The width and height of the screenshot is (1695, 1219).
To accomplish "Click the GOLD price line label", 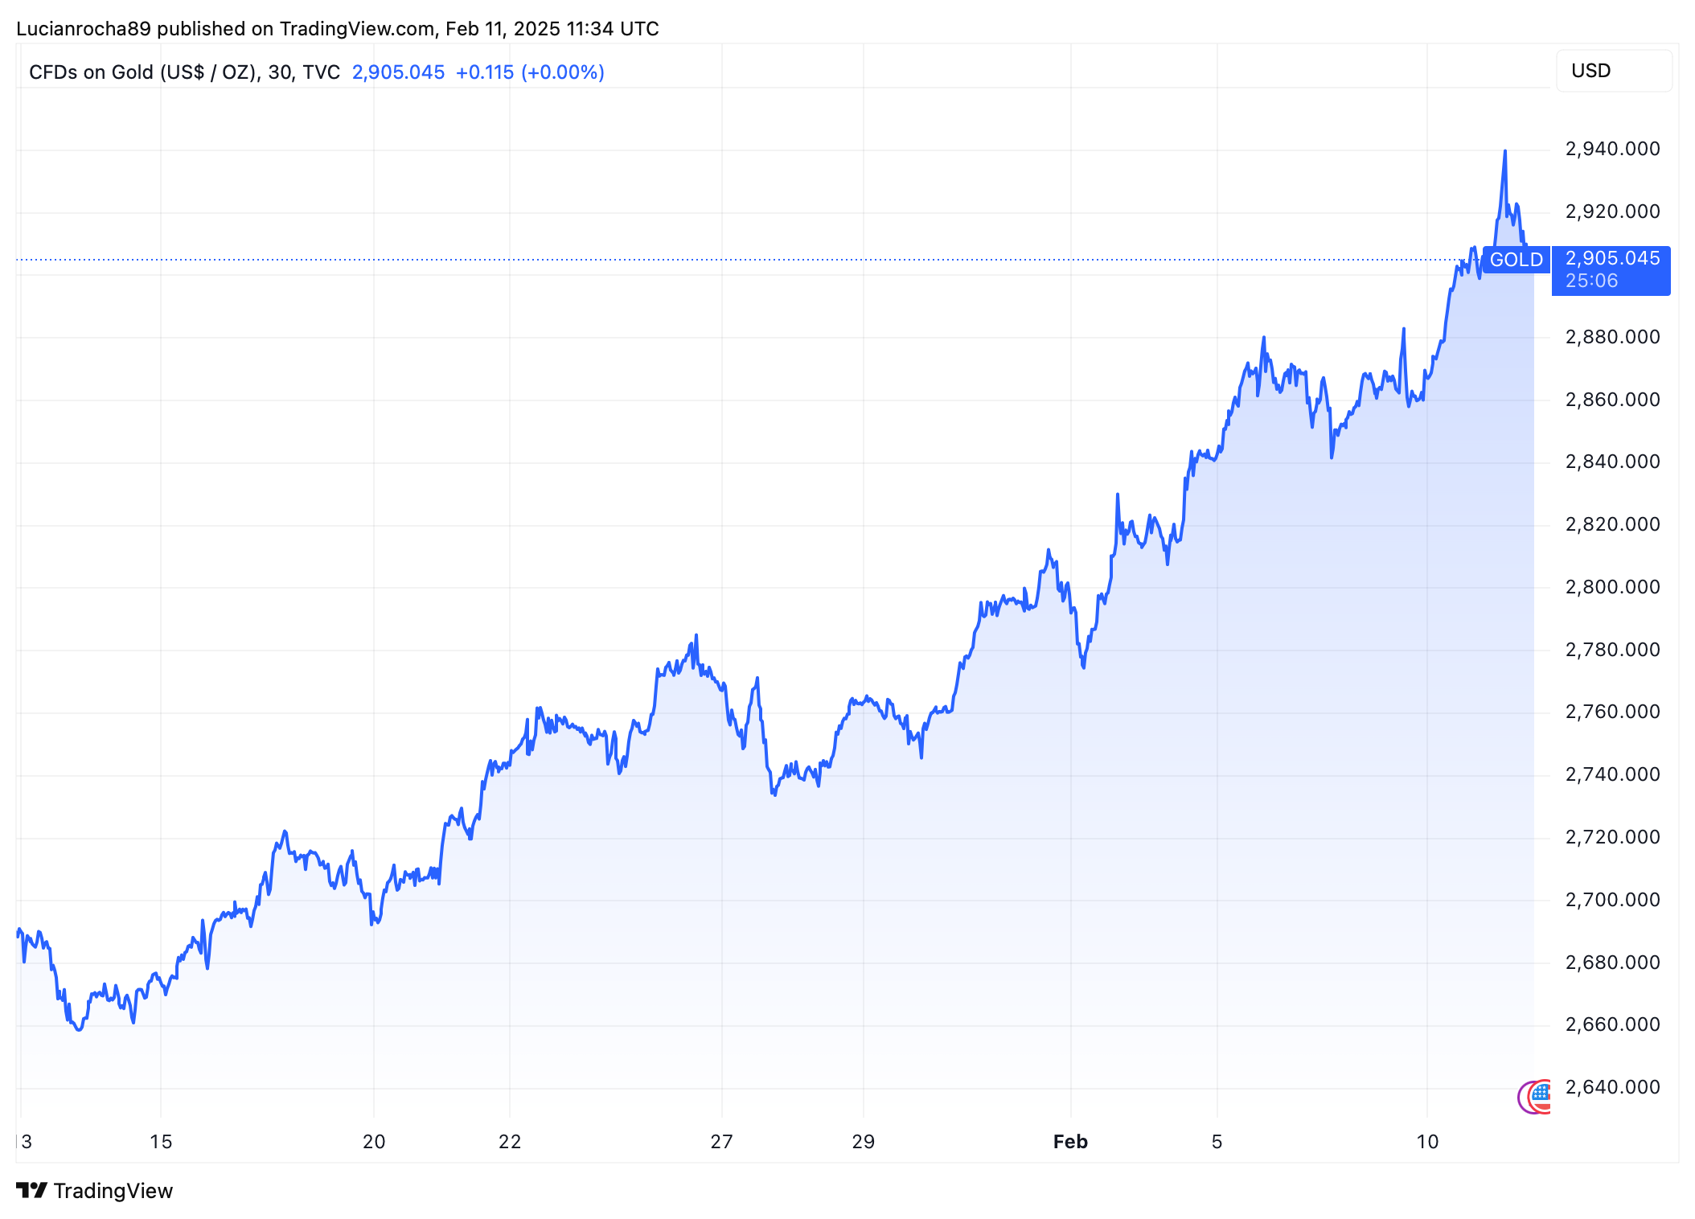I will pos(1516,260).
